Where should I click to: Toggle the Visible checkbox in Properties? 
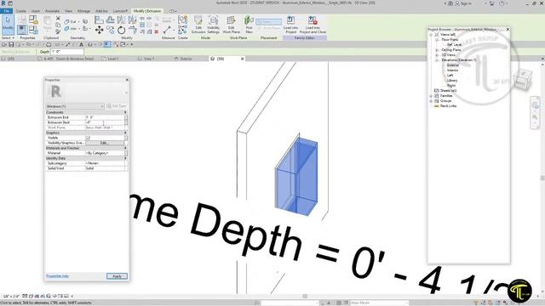(88, 138)
